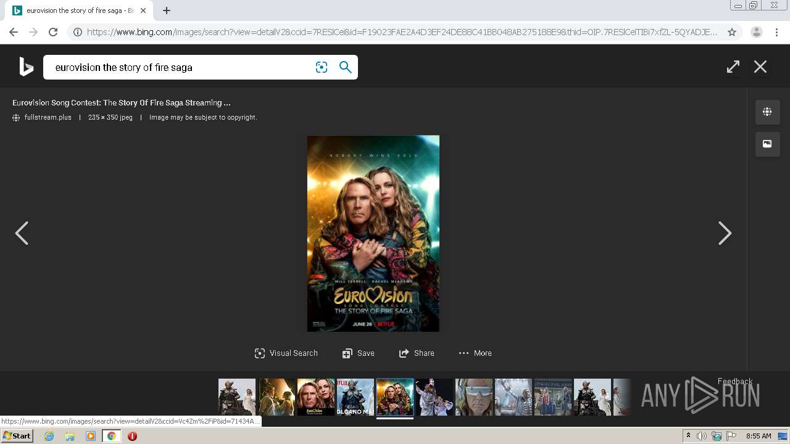This screenshot has width=790, height=444.
Task: Open network status icon in system tray
Action: pyautogui.click(x=717, y=436)
